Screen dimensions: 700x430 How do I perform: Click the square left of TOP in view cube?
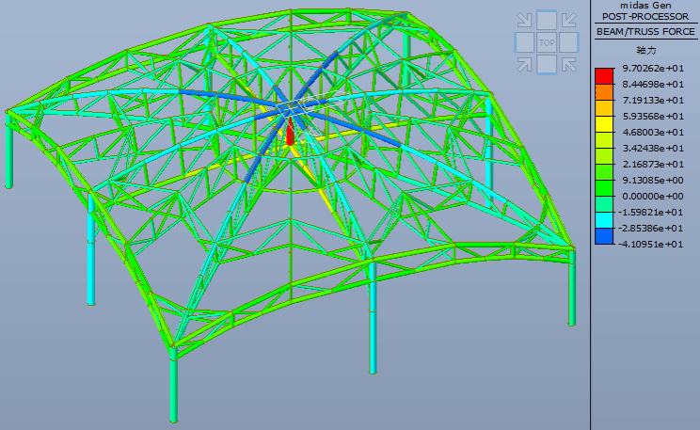pos(524,42)
